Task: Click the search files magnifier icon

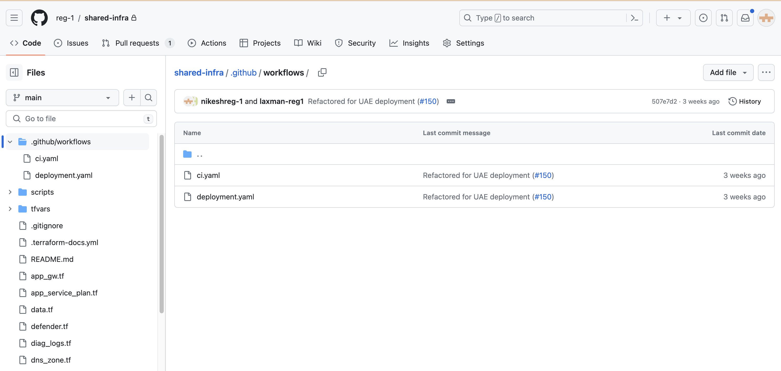Action: [149, 98]
